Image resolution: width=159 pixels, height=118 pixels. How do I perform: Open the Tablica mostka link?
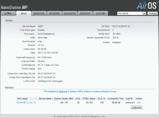click(x=92, y=91)
